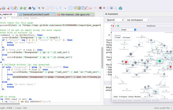Open the Document List panel icon
The height and width of the screenshot is (110, 173).
(83, 8)
